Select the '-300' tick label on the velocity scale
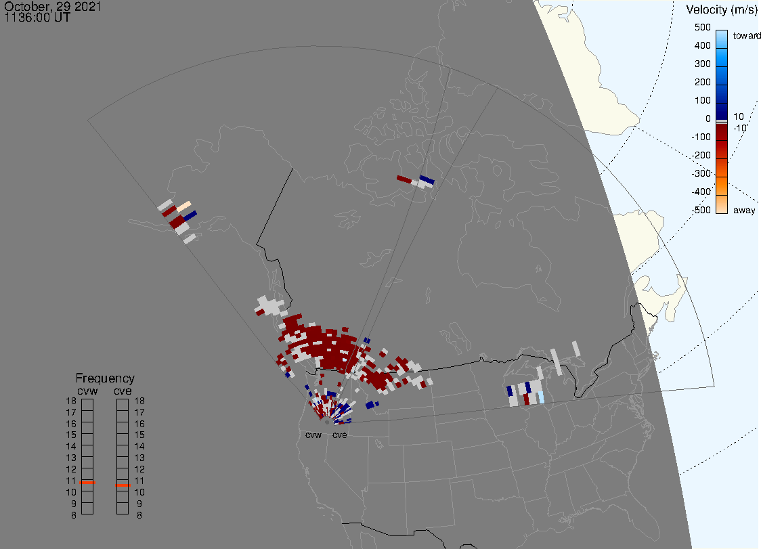 point(701,174)
